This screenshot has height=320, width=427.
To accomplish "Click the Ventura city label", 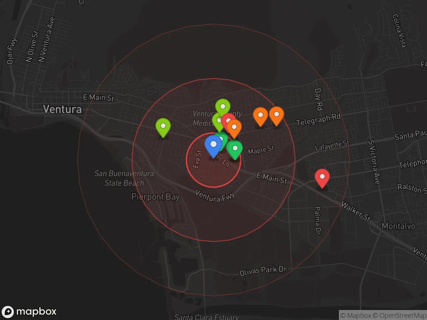I will pos(62,109).
